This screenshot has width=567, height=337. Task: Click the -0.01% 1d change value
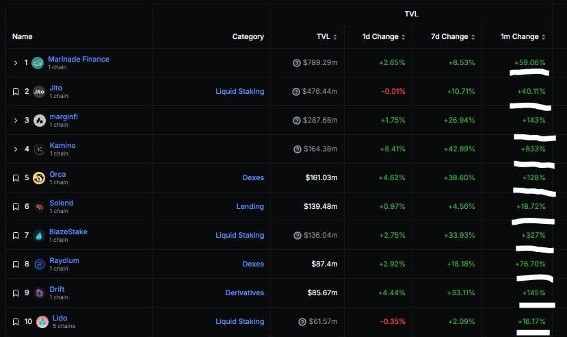tap(393, 92)
